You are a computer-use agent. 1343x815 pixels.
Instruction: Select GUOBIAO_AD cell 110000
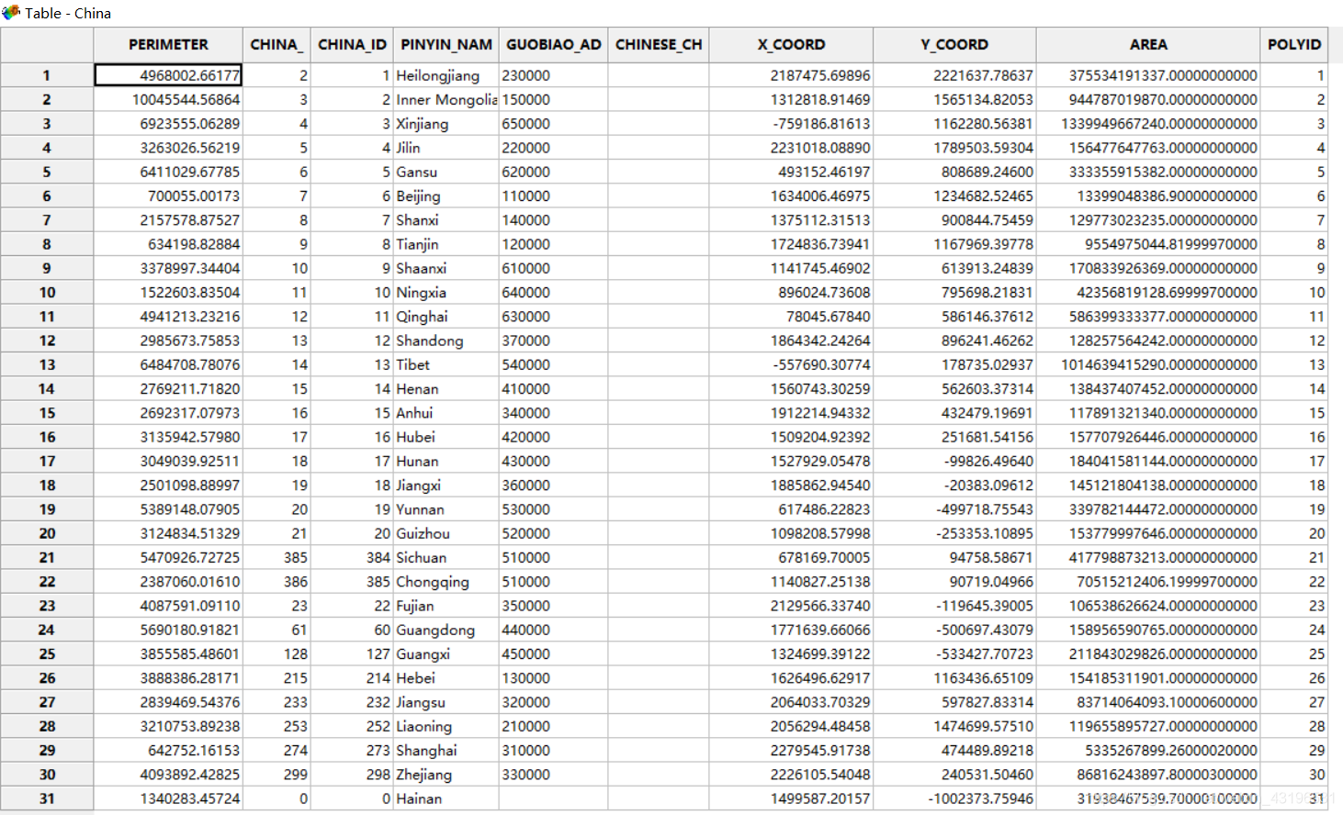click(553, 195)
